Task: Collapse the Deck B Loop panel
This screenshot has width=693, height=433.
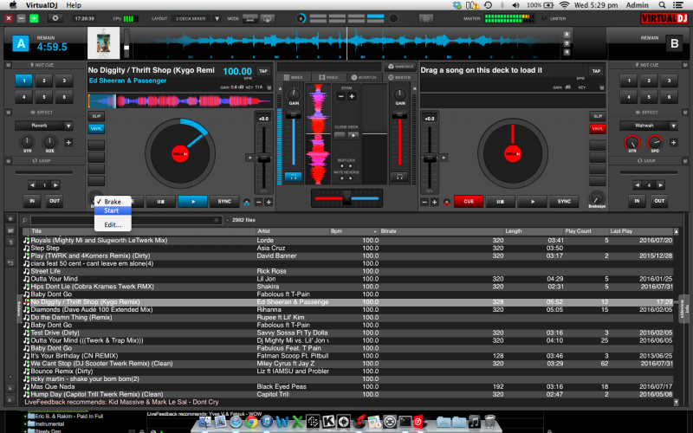Action: point(685,161)
